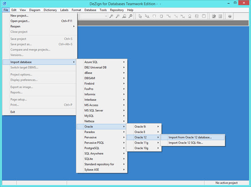Expand the Oracle 11g submenu
Screen dimensions: 251x187
tap(144, 143)
